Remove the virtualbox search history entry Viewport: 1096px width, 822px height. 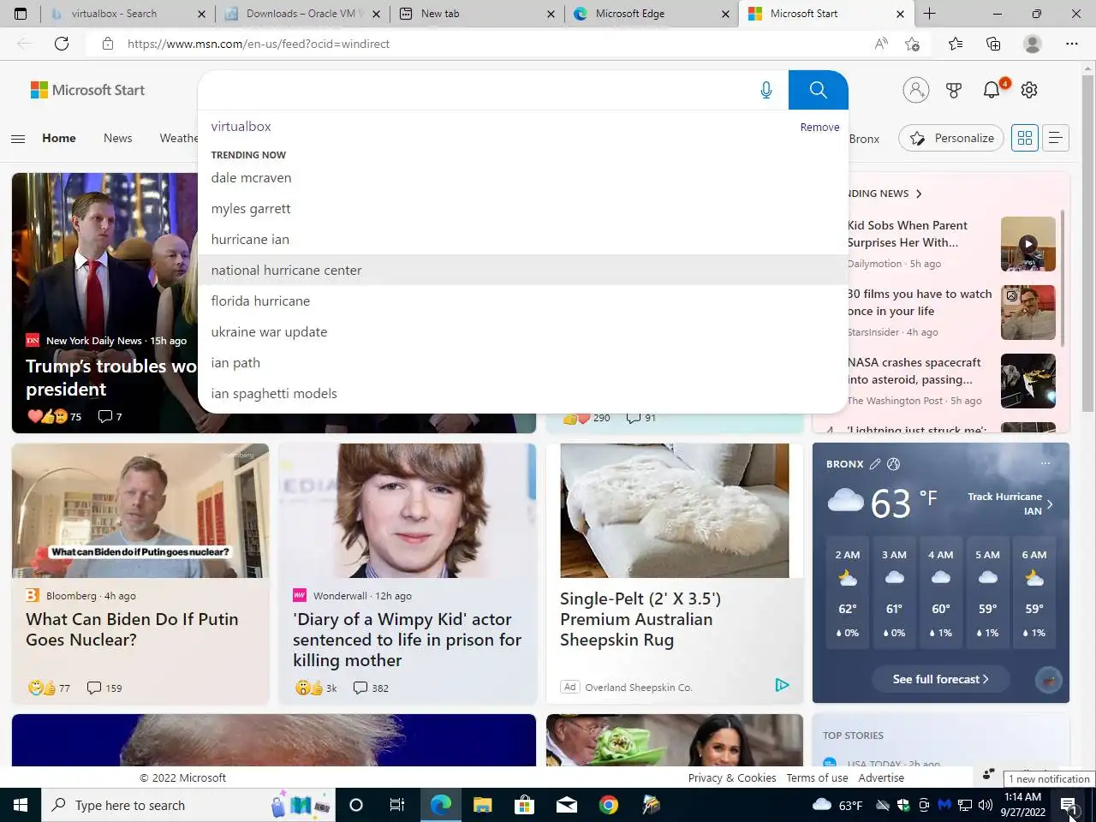(x=819, y=127)
